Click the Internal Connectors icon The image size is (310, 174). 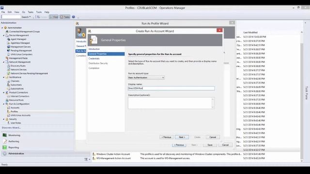tap(9, 96)
